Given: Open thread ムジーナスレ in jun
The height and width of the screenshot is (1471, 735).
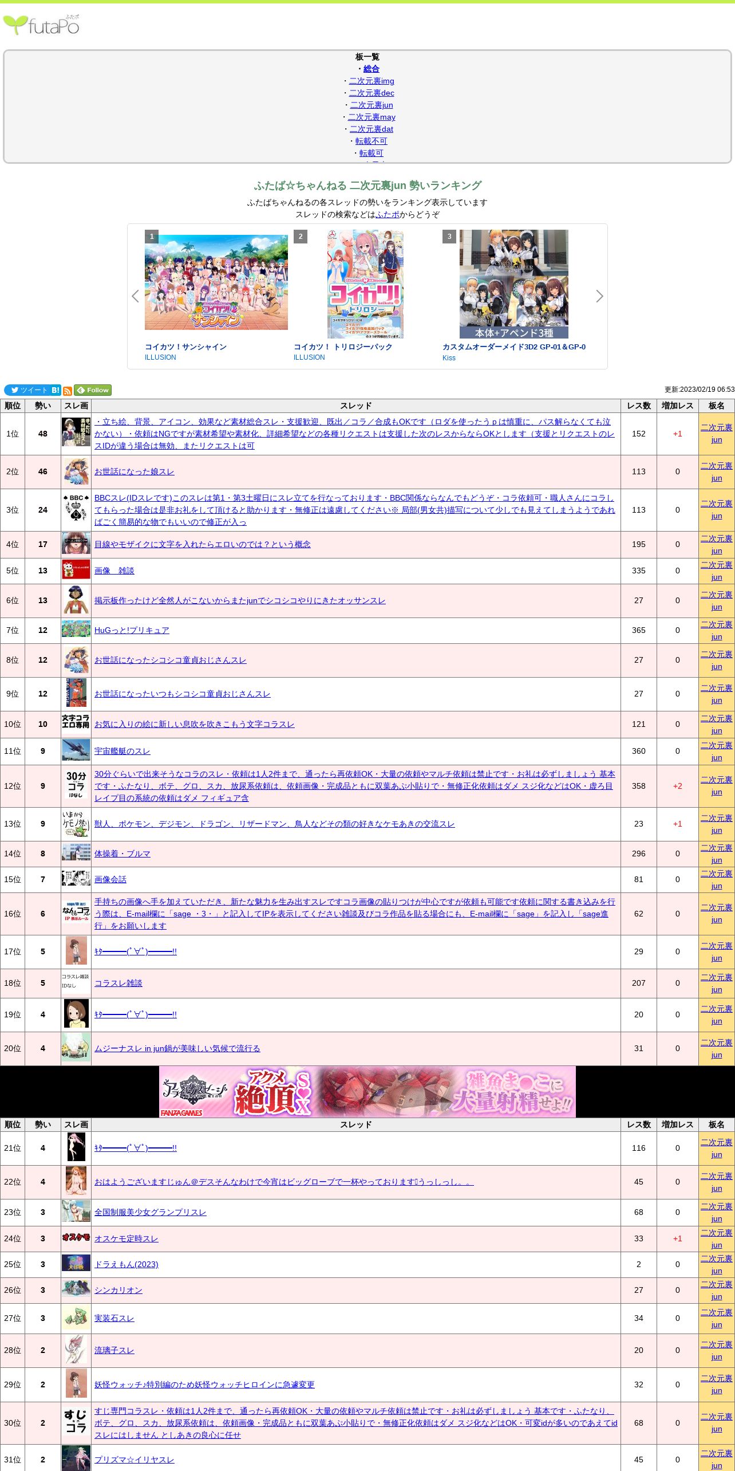Looking at the screenshot, I should (177, 1048).
